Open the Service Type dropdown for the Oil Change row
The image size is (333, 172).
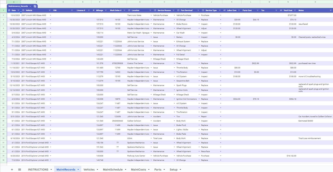point(221,20)
